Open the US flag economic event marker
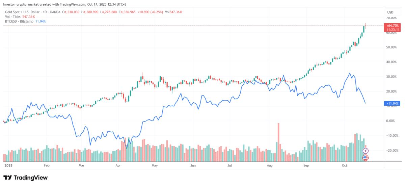 click(365, 158)
